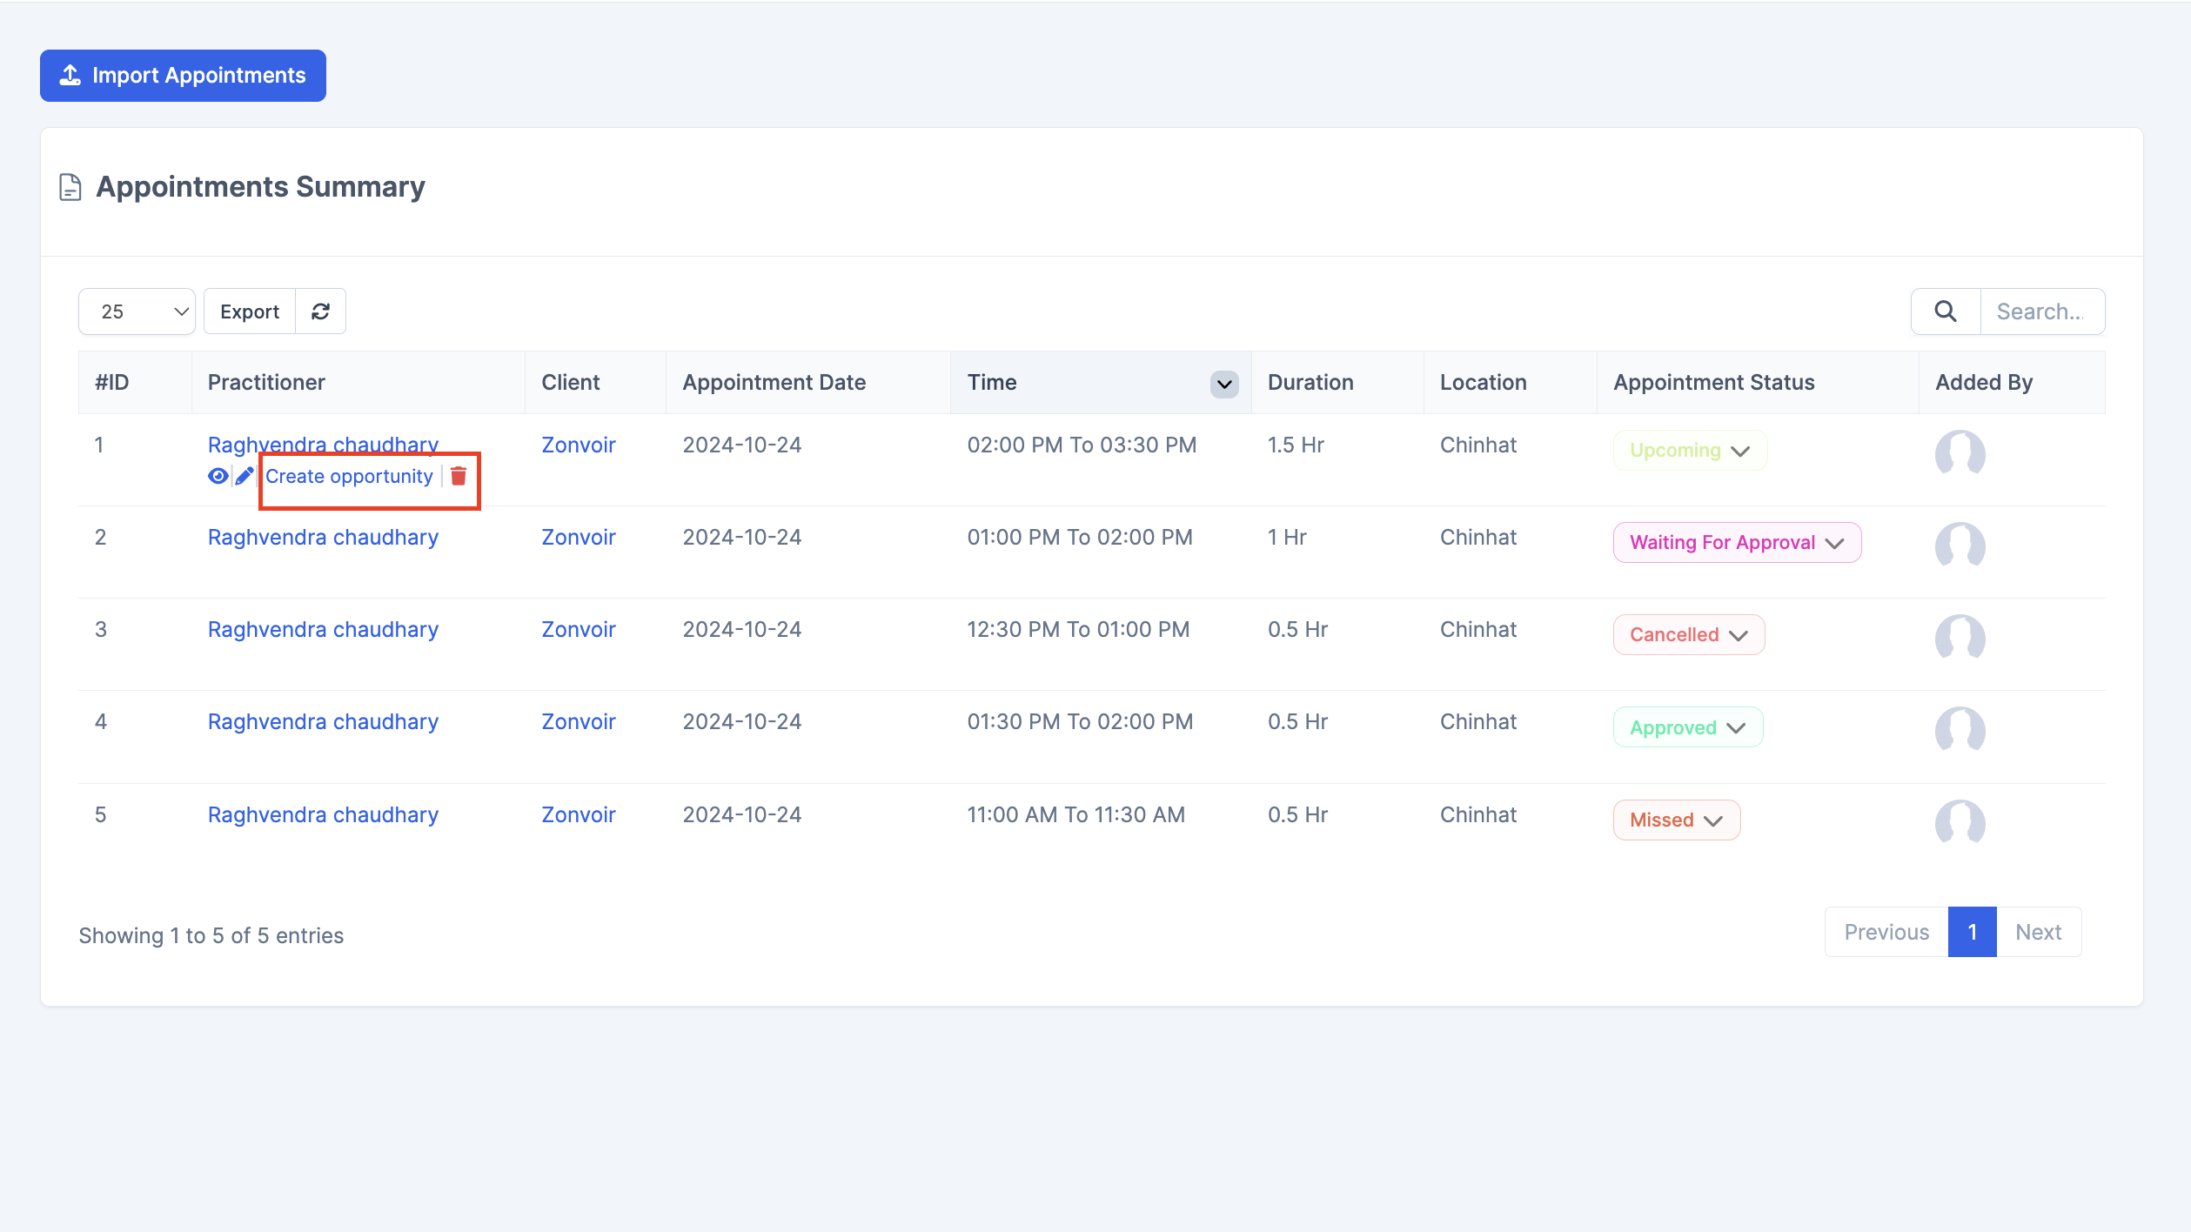Click the Next pagination button
Screen dimensions: 2191x1232
coord(2038,931)
